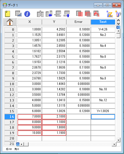Select the X column header
The image size is (124, 154).
[x=30, y=22]
